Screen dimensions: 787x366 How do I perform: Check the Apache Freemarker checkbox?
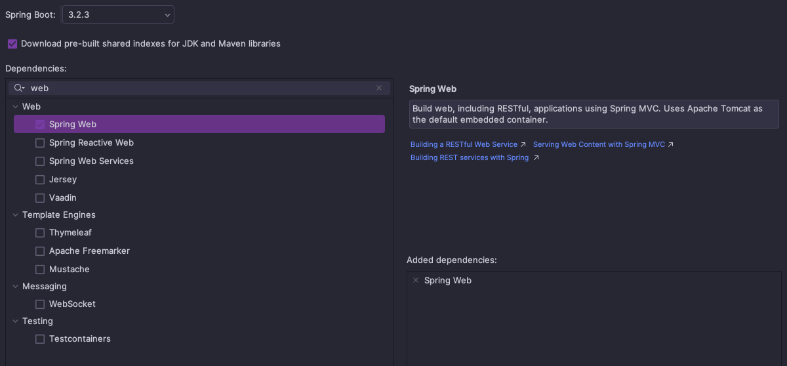click(x=40, y=251)
